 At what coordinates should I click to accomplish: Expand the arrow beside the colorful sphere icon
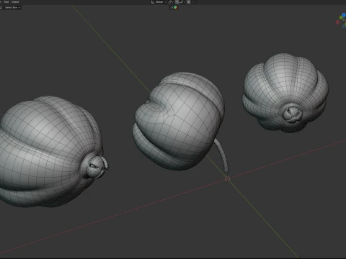(x=172, y=7)
